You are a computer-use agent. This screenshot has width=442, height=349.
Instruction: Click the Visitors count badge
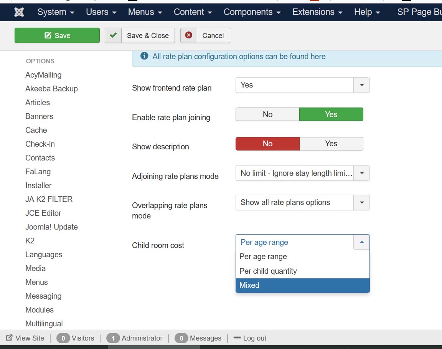point(63,338)
